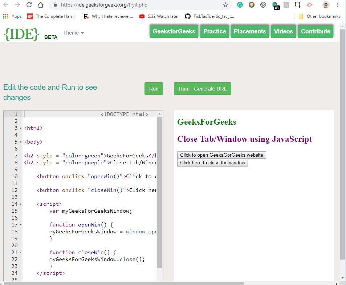
Task: Click 'function closeWin() {' code line
Action: (82, 253)
